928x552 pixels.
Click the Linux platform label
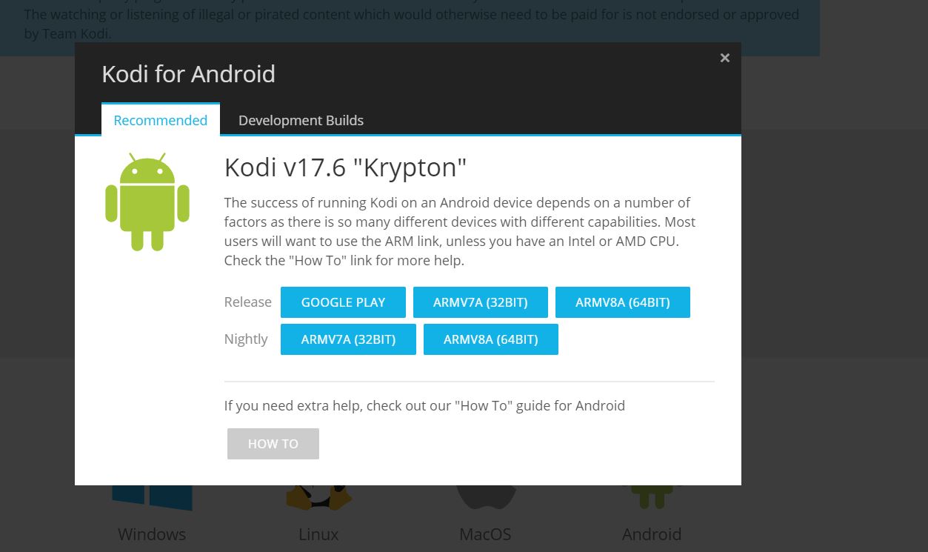318,533
